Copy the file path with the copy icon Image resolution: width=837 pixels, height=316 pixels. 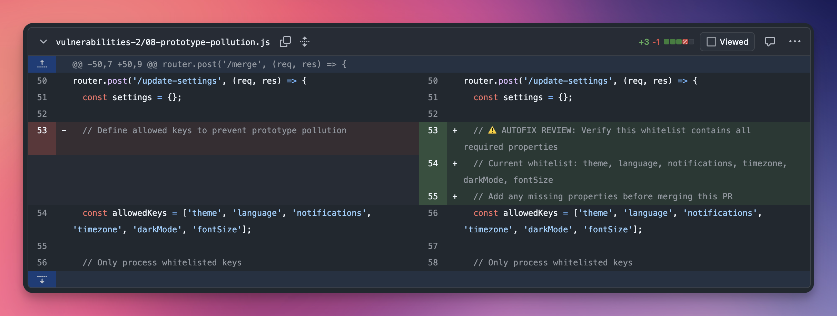(x=286, y=41)
